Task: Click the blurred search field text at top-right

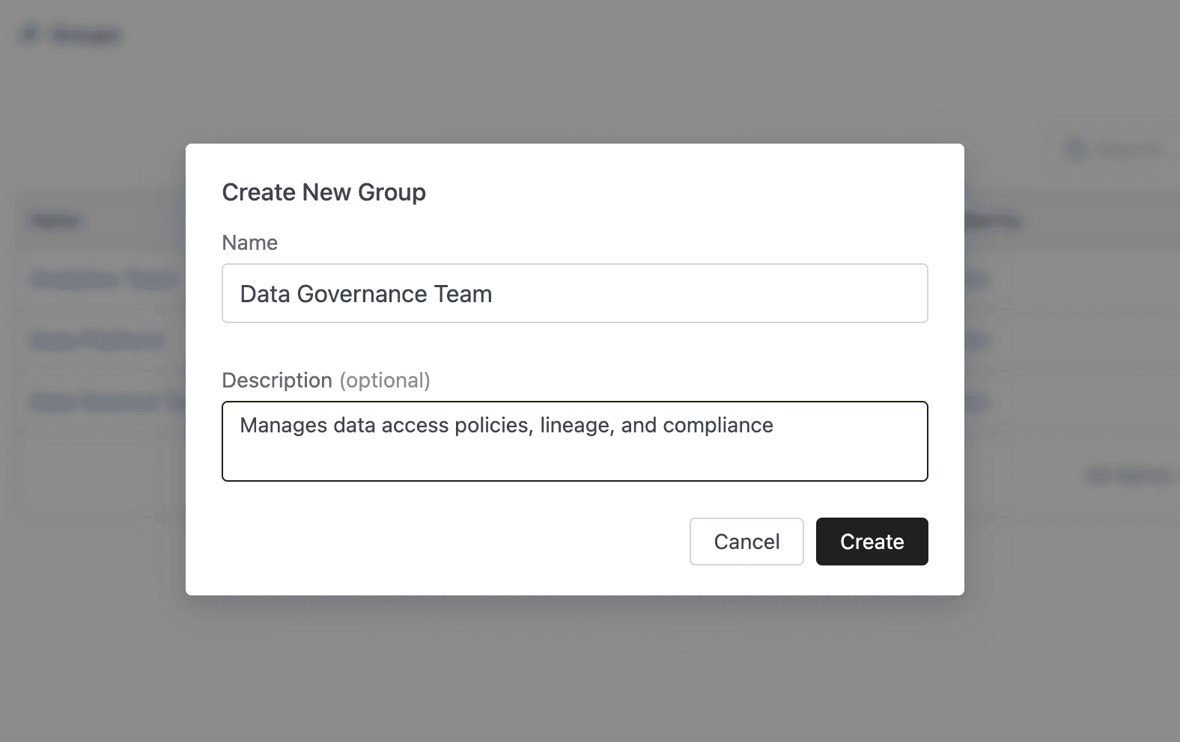Action: (x=1128, y=150)
